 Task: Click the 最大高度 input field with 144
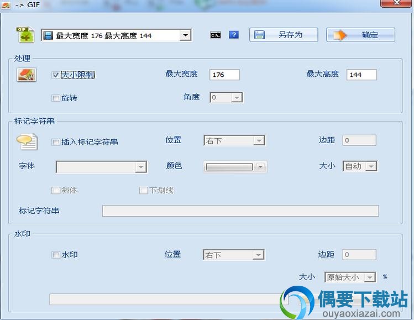[x=361, y=75]
